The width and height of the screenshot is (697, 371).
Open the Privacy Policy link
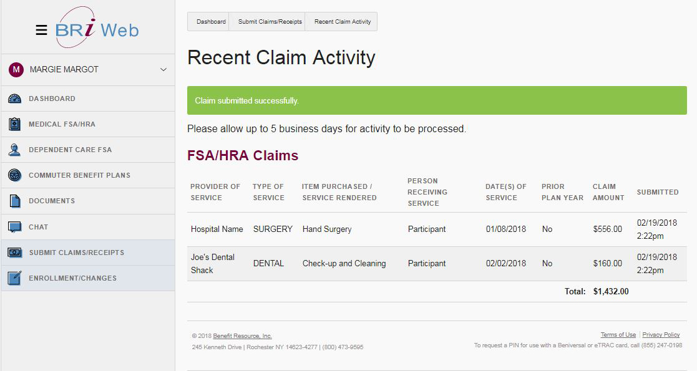click(661, 334)
